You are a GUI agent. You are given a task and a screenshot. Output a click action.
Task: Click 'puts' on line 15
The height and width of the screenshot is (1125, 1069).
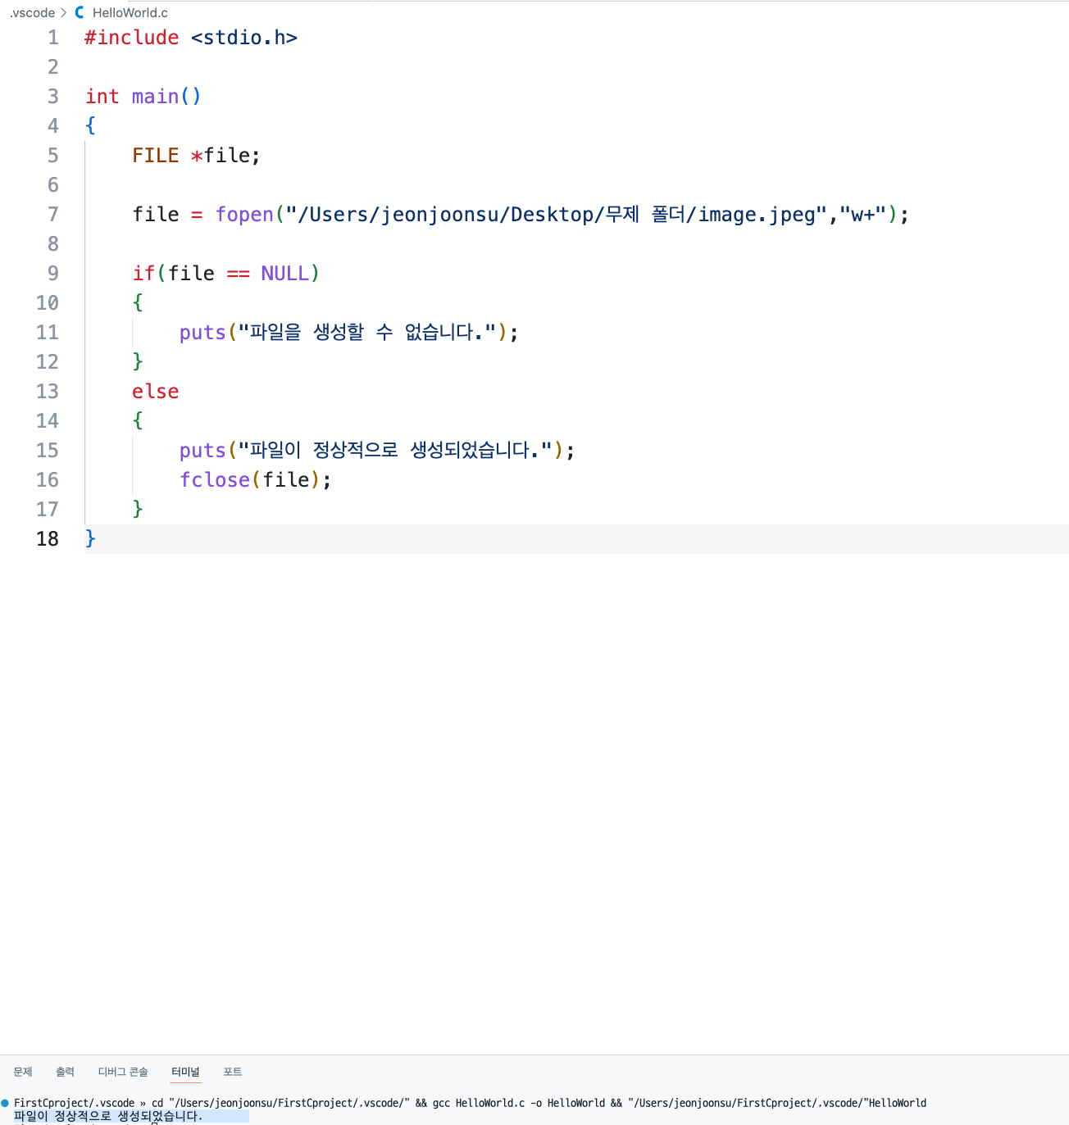click(x=202, y=451)
